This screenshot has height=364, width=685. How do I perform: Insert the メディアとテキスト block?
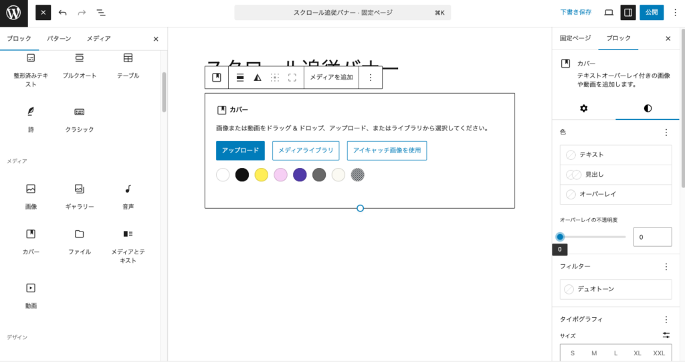128,246
